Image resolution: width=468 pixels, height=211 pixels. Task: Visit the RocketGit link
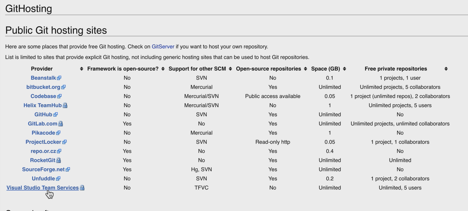(x=42, y=160)
